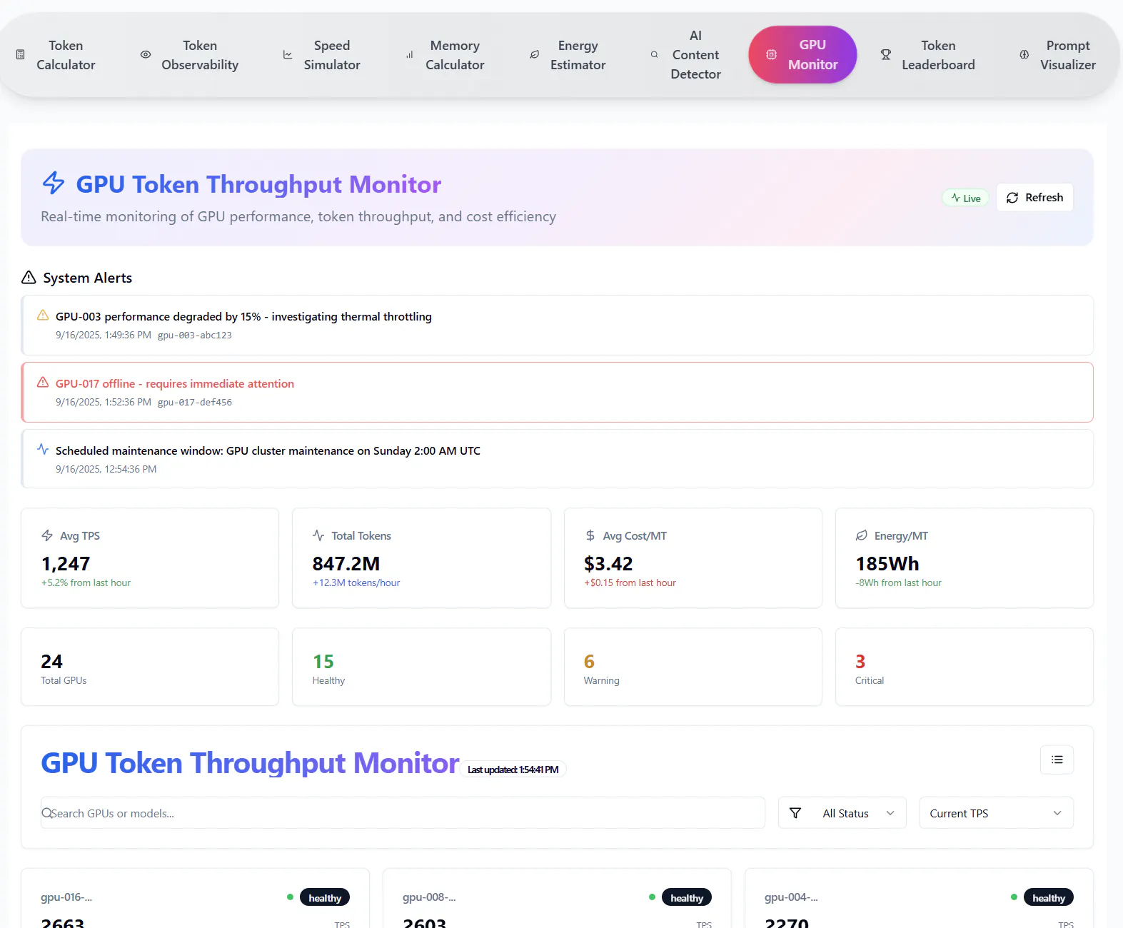
Task: Open the Current TPS sort dropdown
Action: pyautogui.click(x=997, y=813)
